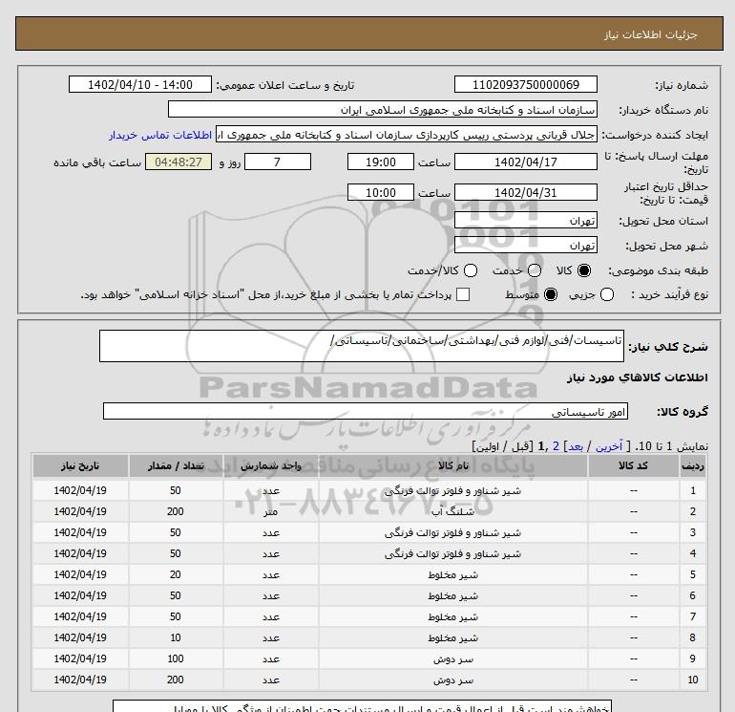Tick the اسناد خزانه اسلامی payment checkbox
Image resolution: width=735 pixels, height=712 pixels.
tap(463, 294)
